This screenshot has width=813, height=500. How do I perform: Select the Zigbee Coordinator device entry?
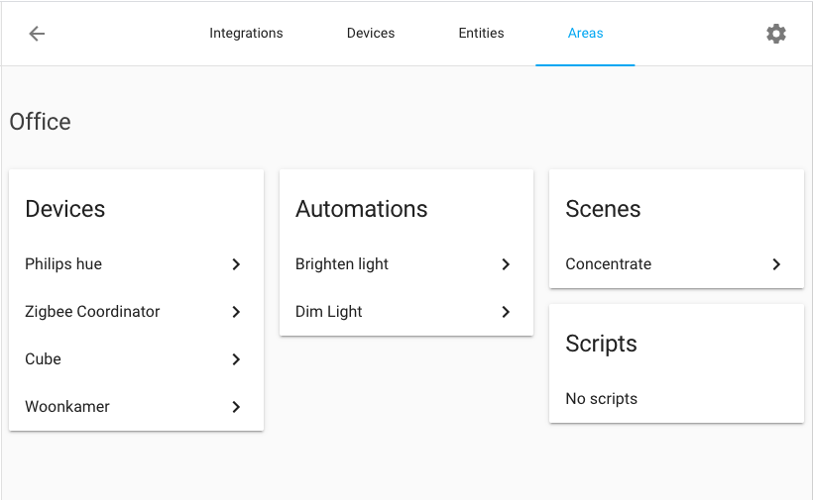coord(92,312)
